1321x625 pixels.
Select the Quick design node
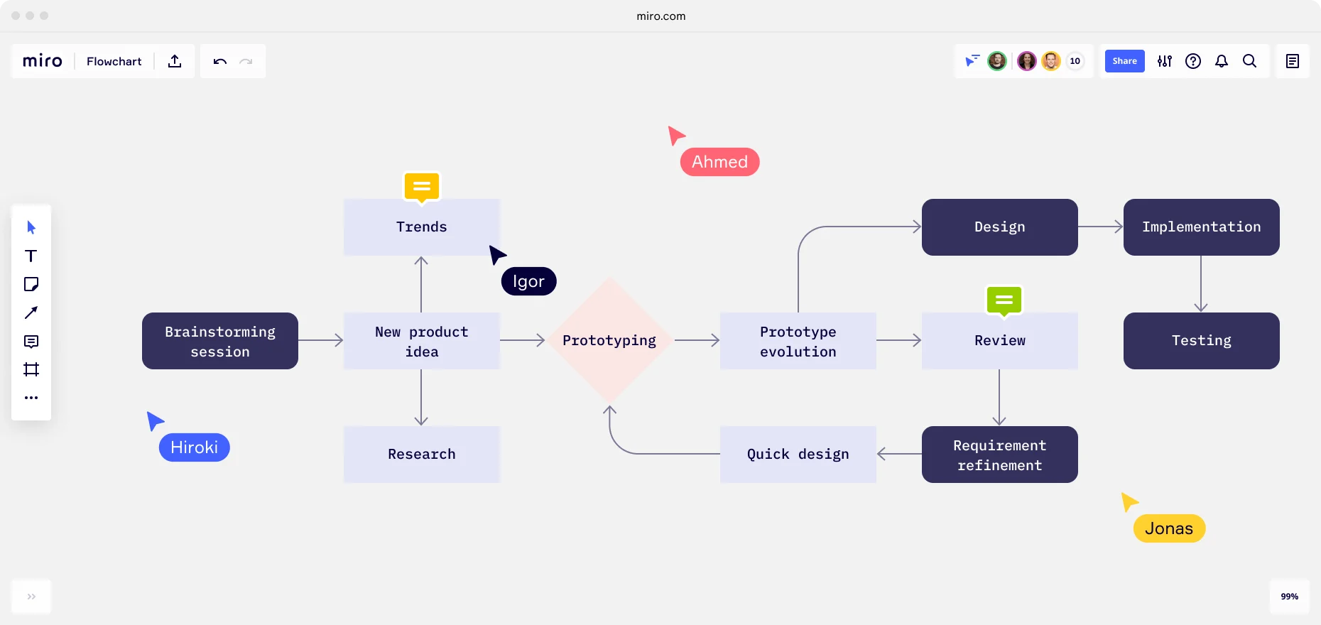798,455
